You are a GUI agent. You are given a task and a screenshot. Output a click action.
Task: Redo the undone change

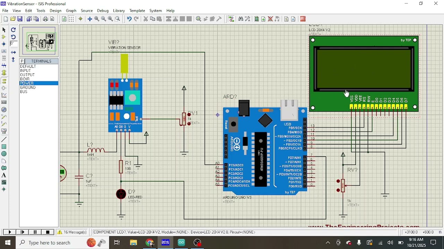click(136, 19)
